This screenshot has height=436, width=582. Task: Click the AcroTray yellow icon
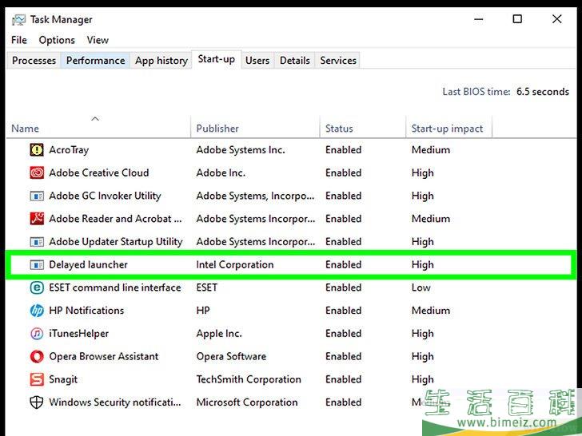[37, 150]
